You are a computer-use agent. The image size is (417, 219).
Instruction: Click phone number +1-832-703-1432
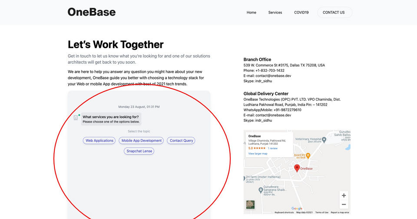point(270,70)
